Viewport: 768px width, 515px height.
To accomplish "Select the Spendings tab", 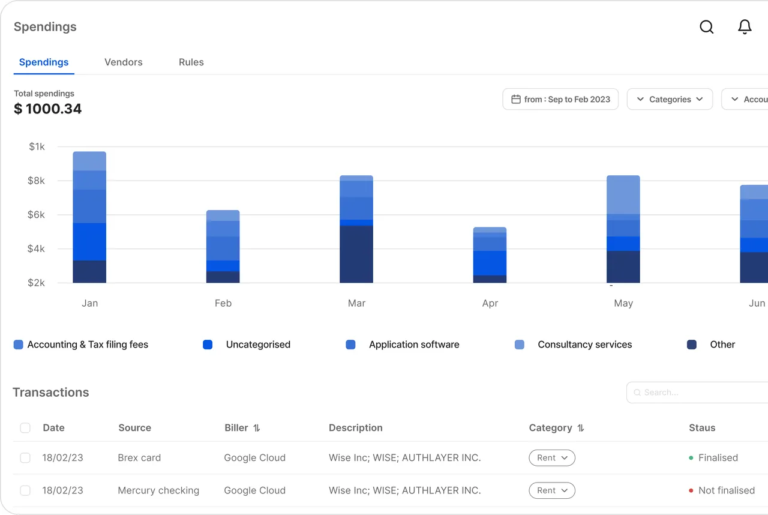I will [x=44, y=62].
